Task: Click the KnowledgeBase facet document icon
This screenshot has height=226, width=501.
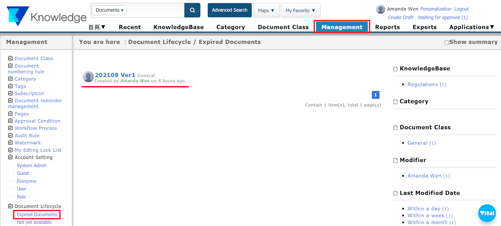Action: 396,69
